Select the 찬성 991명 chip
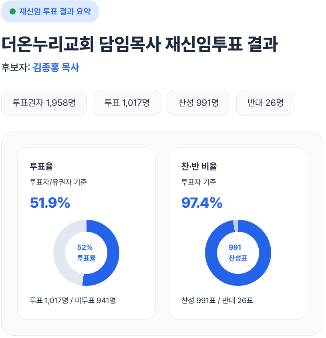The width and height of the screenshot is (326, 338). tap(199, 103)
